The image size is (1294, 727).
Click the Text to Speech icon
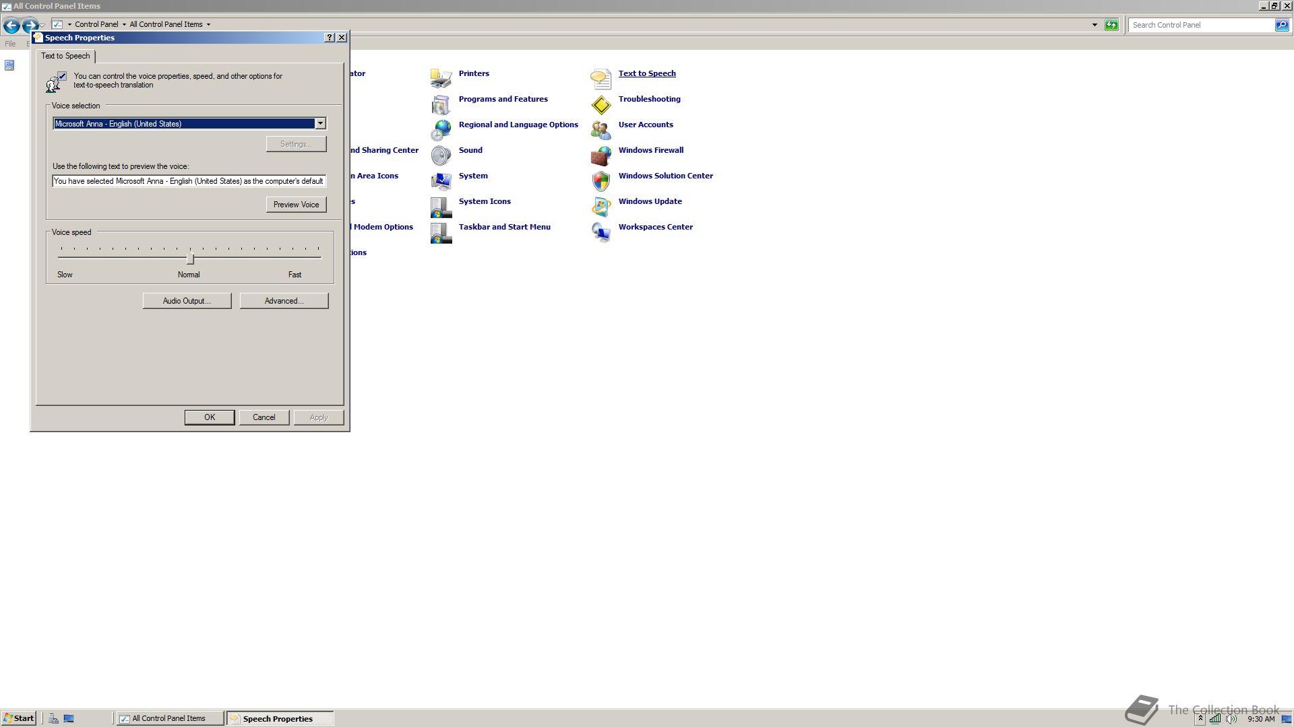(x=600, y=79)
